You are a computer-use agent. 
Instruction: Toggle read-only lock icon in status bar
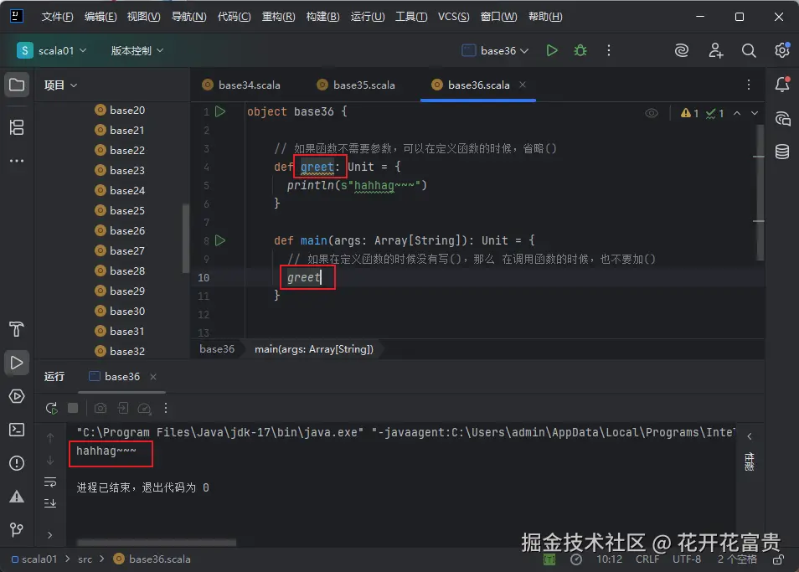[x=778, y=559]
